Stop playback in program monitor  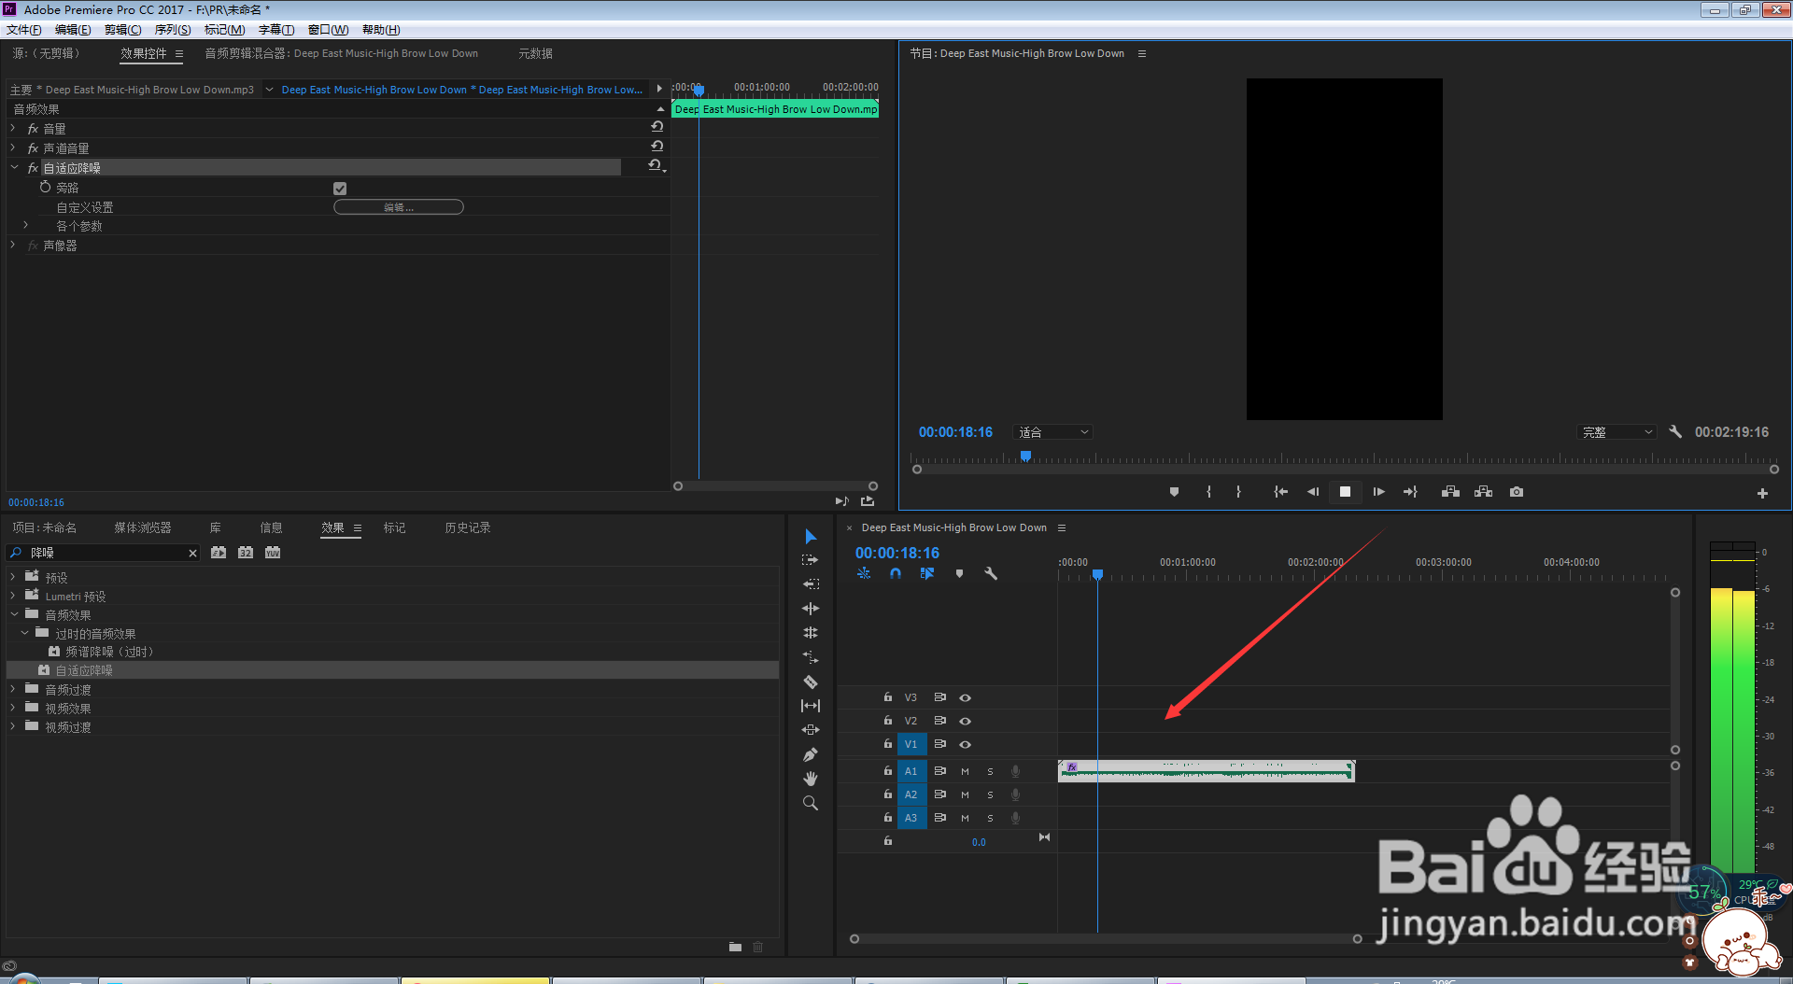(1345, 492)
